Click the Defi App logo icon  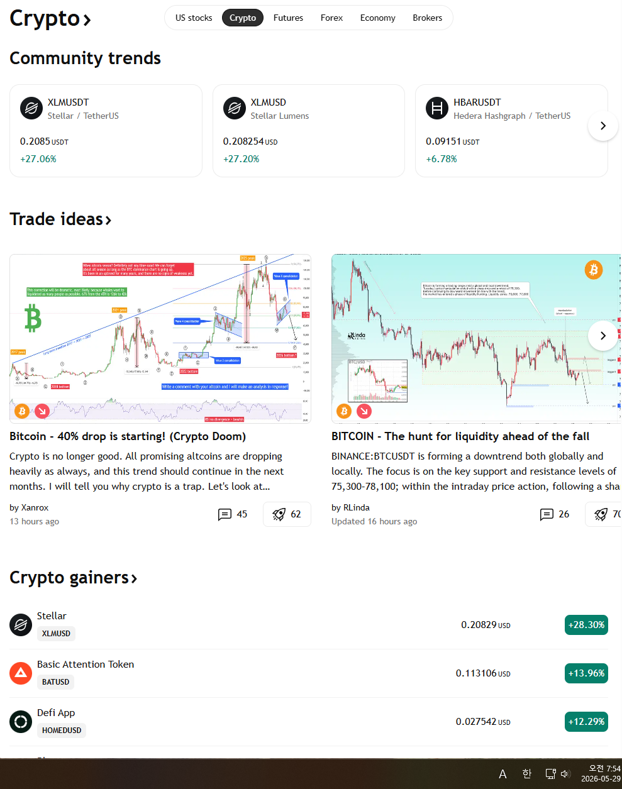(21, 722)
